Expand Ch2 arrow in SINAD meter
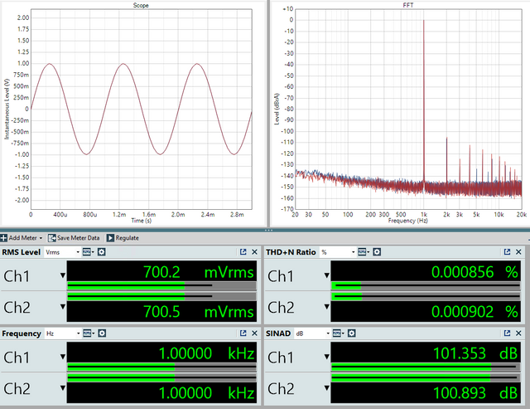Image resolution: width=530 pixels, height=409 pixels. (327, 387)
